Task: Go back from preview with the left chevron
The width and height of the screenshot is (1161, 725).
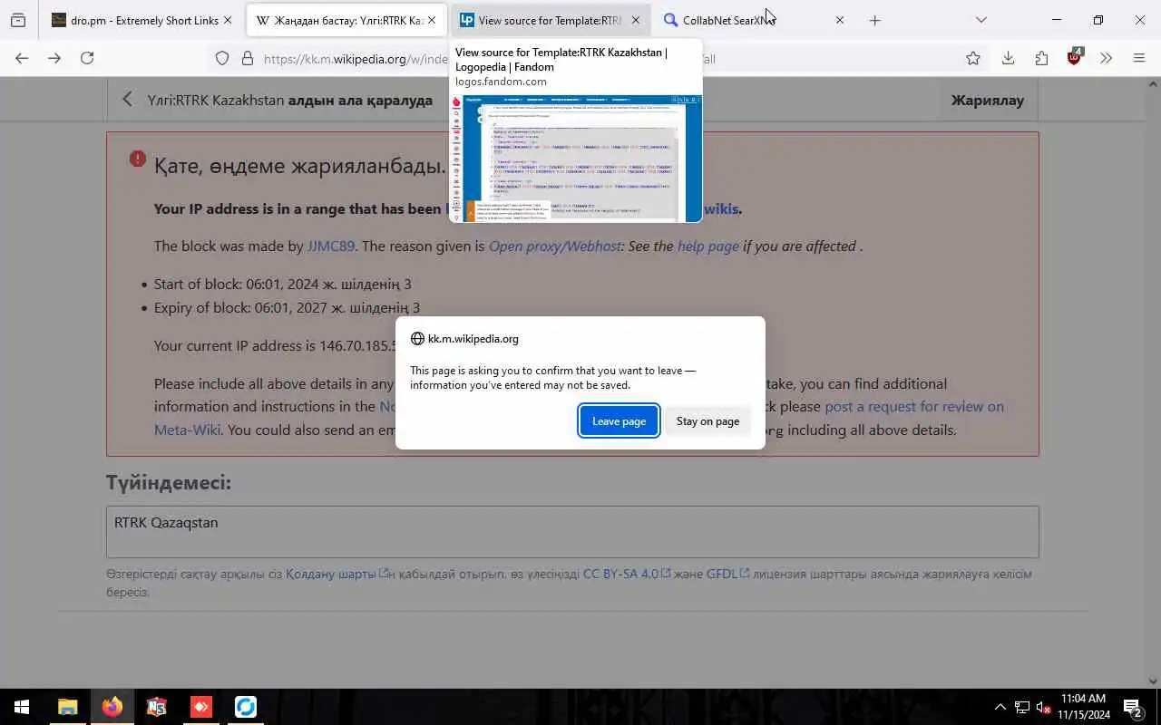Action: pos(127,100)
